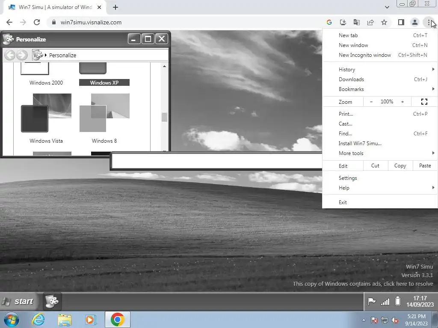Choose New Incognito window

point(380,55)
